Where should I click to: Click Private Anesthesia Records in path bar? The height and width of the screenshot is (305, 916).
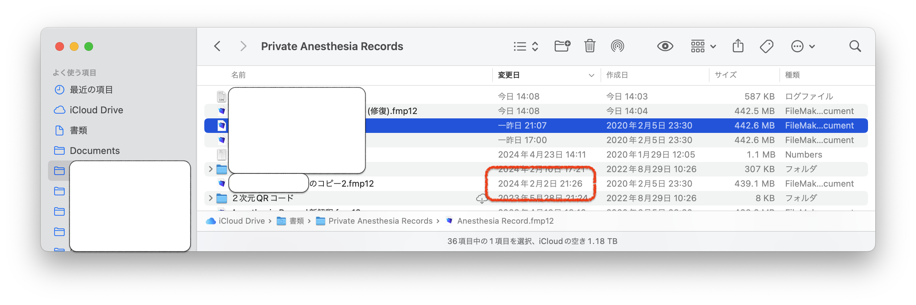[x=380, y=221]
